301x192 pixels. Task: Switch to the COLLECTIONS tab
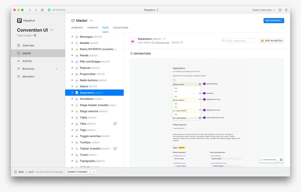point(121,28)
